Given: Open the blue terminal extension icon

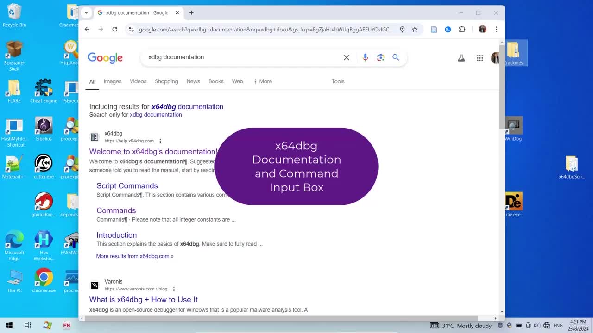Looking at the screenshot, I should (448, 29).
